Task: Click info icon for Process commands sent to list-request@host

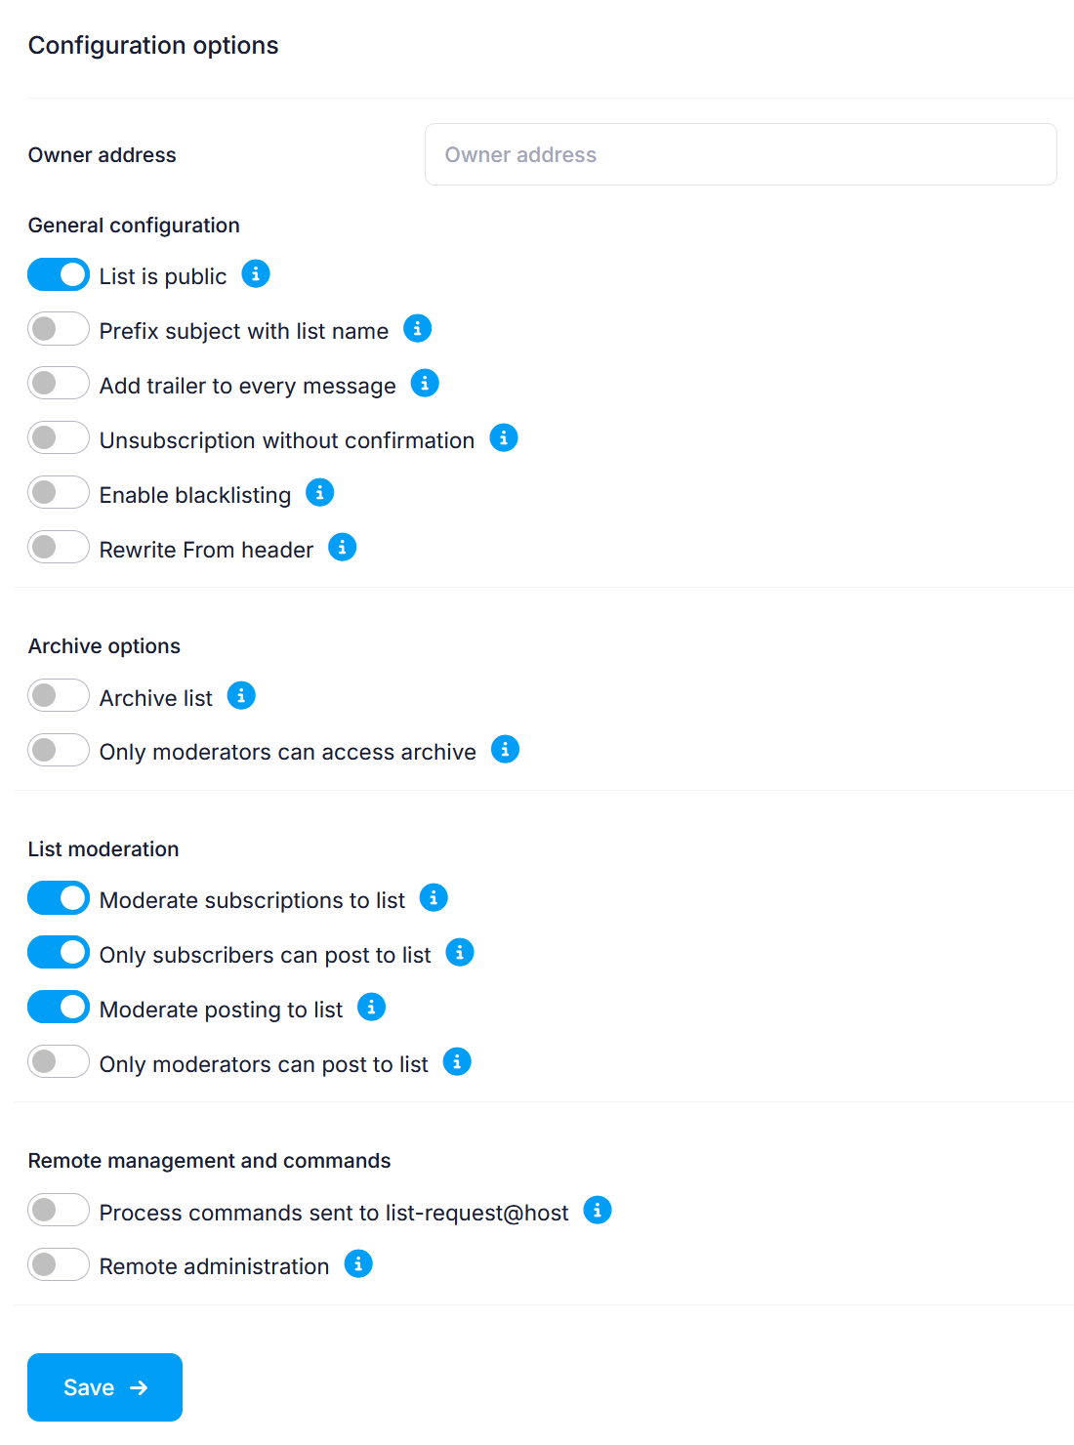Action: coord(597,1210)
